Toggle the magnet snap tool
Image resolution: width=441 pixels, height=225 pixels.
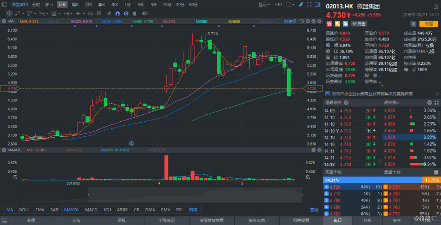click(x=118, y=13)
